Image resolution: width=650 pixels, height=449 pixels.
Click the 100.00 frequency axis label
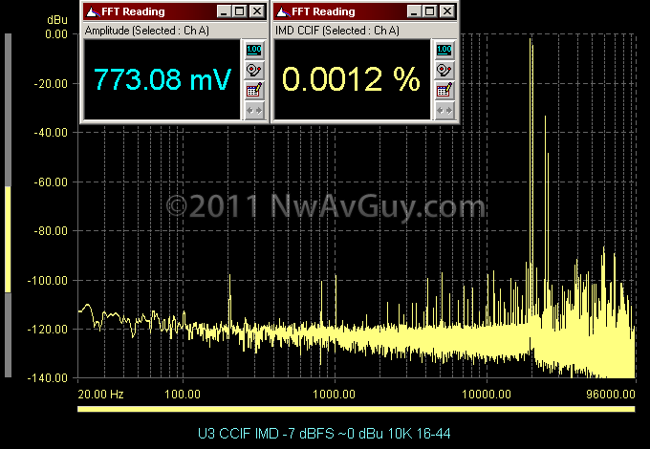click(x=183, y=394)
